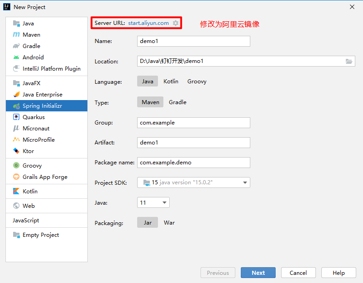Image resolution: width=363 pixels, height=283 pixels.
Task: Open the Project SDK dropdown
Action: point(194,182)
